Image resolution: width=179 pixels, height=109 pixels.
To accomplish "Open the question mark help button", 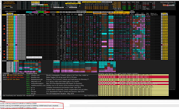I will 112,2.
